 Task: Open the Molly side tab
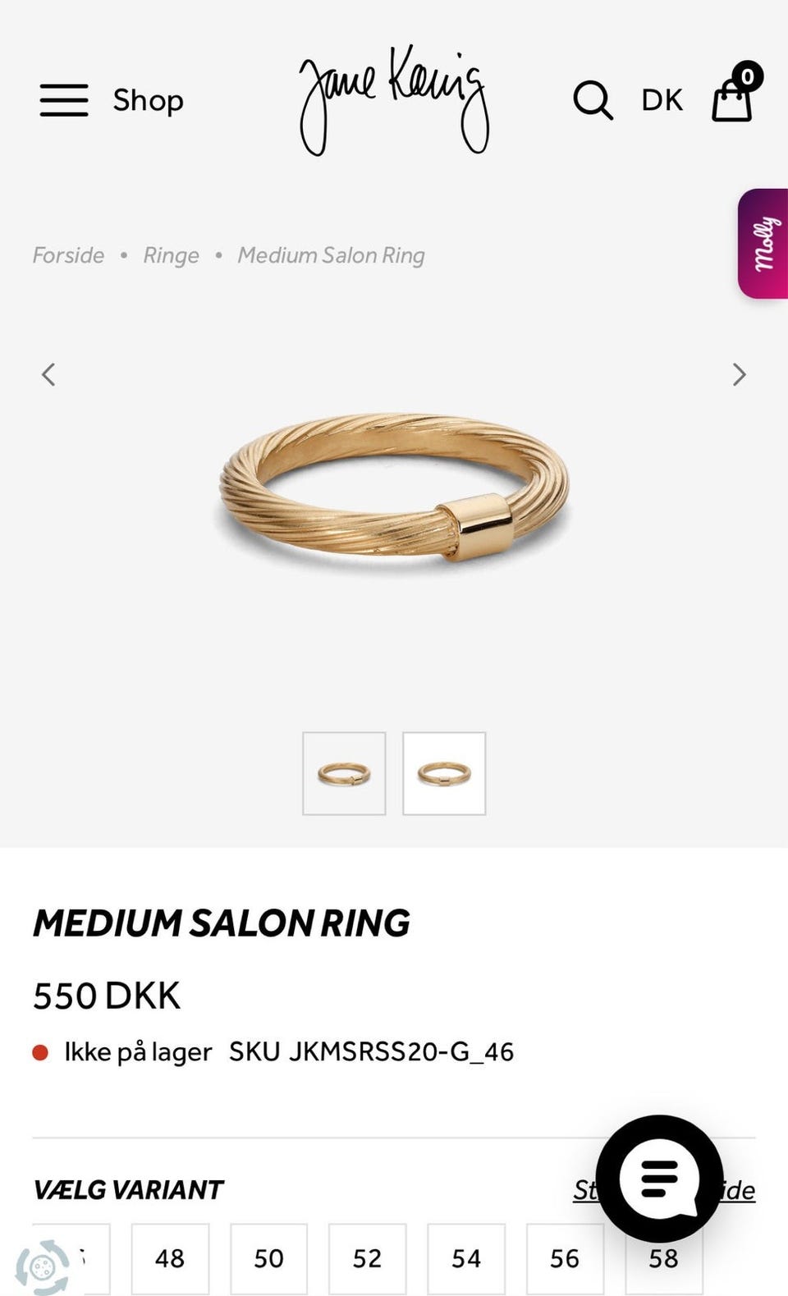click(x=763, y=244)
